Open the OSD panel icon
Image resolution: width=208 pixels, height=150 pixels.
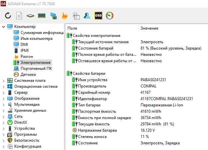point(98,16)
